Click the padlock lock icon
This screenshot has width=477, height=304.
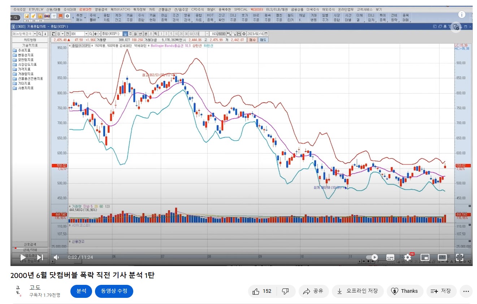click(x=40, y=16)
